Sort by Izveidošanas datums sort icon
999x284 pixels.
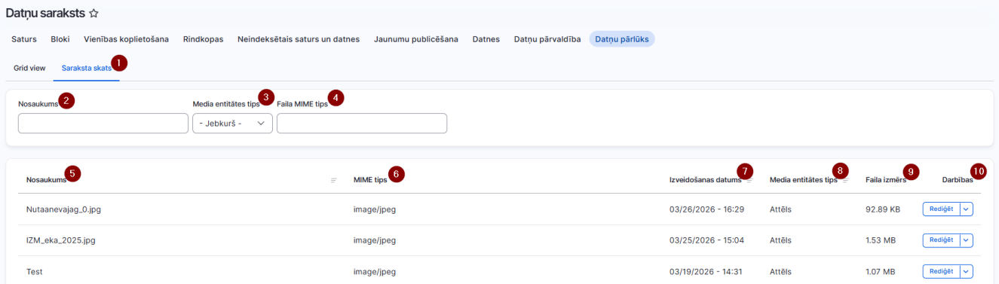click(749, 180)
